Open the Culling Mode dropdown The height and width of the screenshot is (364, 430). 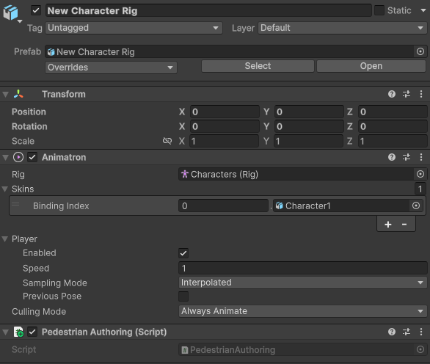(x=303, y=311)
